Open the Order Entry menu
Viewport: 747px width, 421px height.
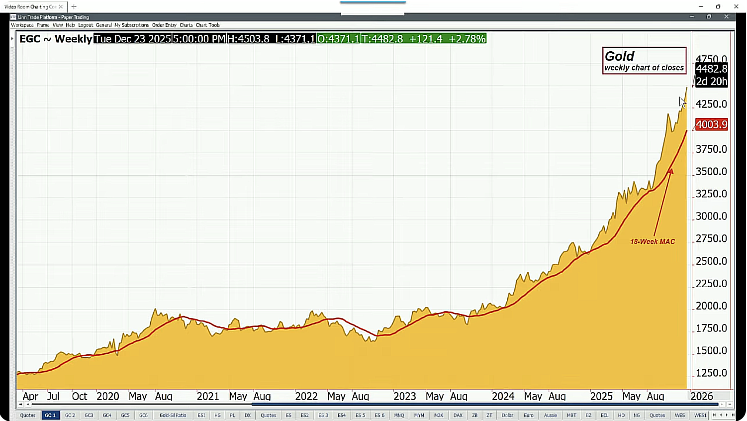164,25
